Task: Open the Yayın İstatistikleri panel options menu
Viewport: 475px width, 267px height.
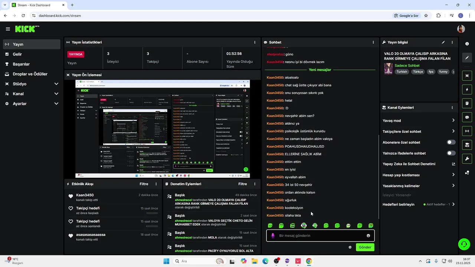Action: coord(255,42)
